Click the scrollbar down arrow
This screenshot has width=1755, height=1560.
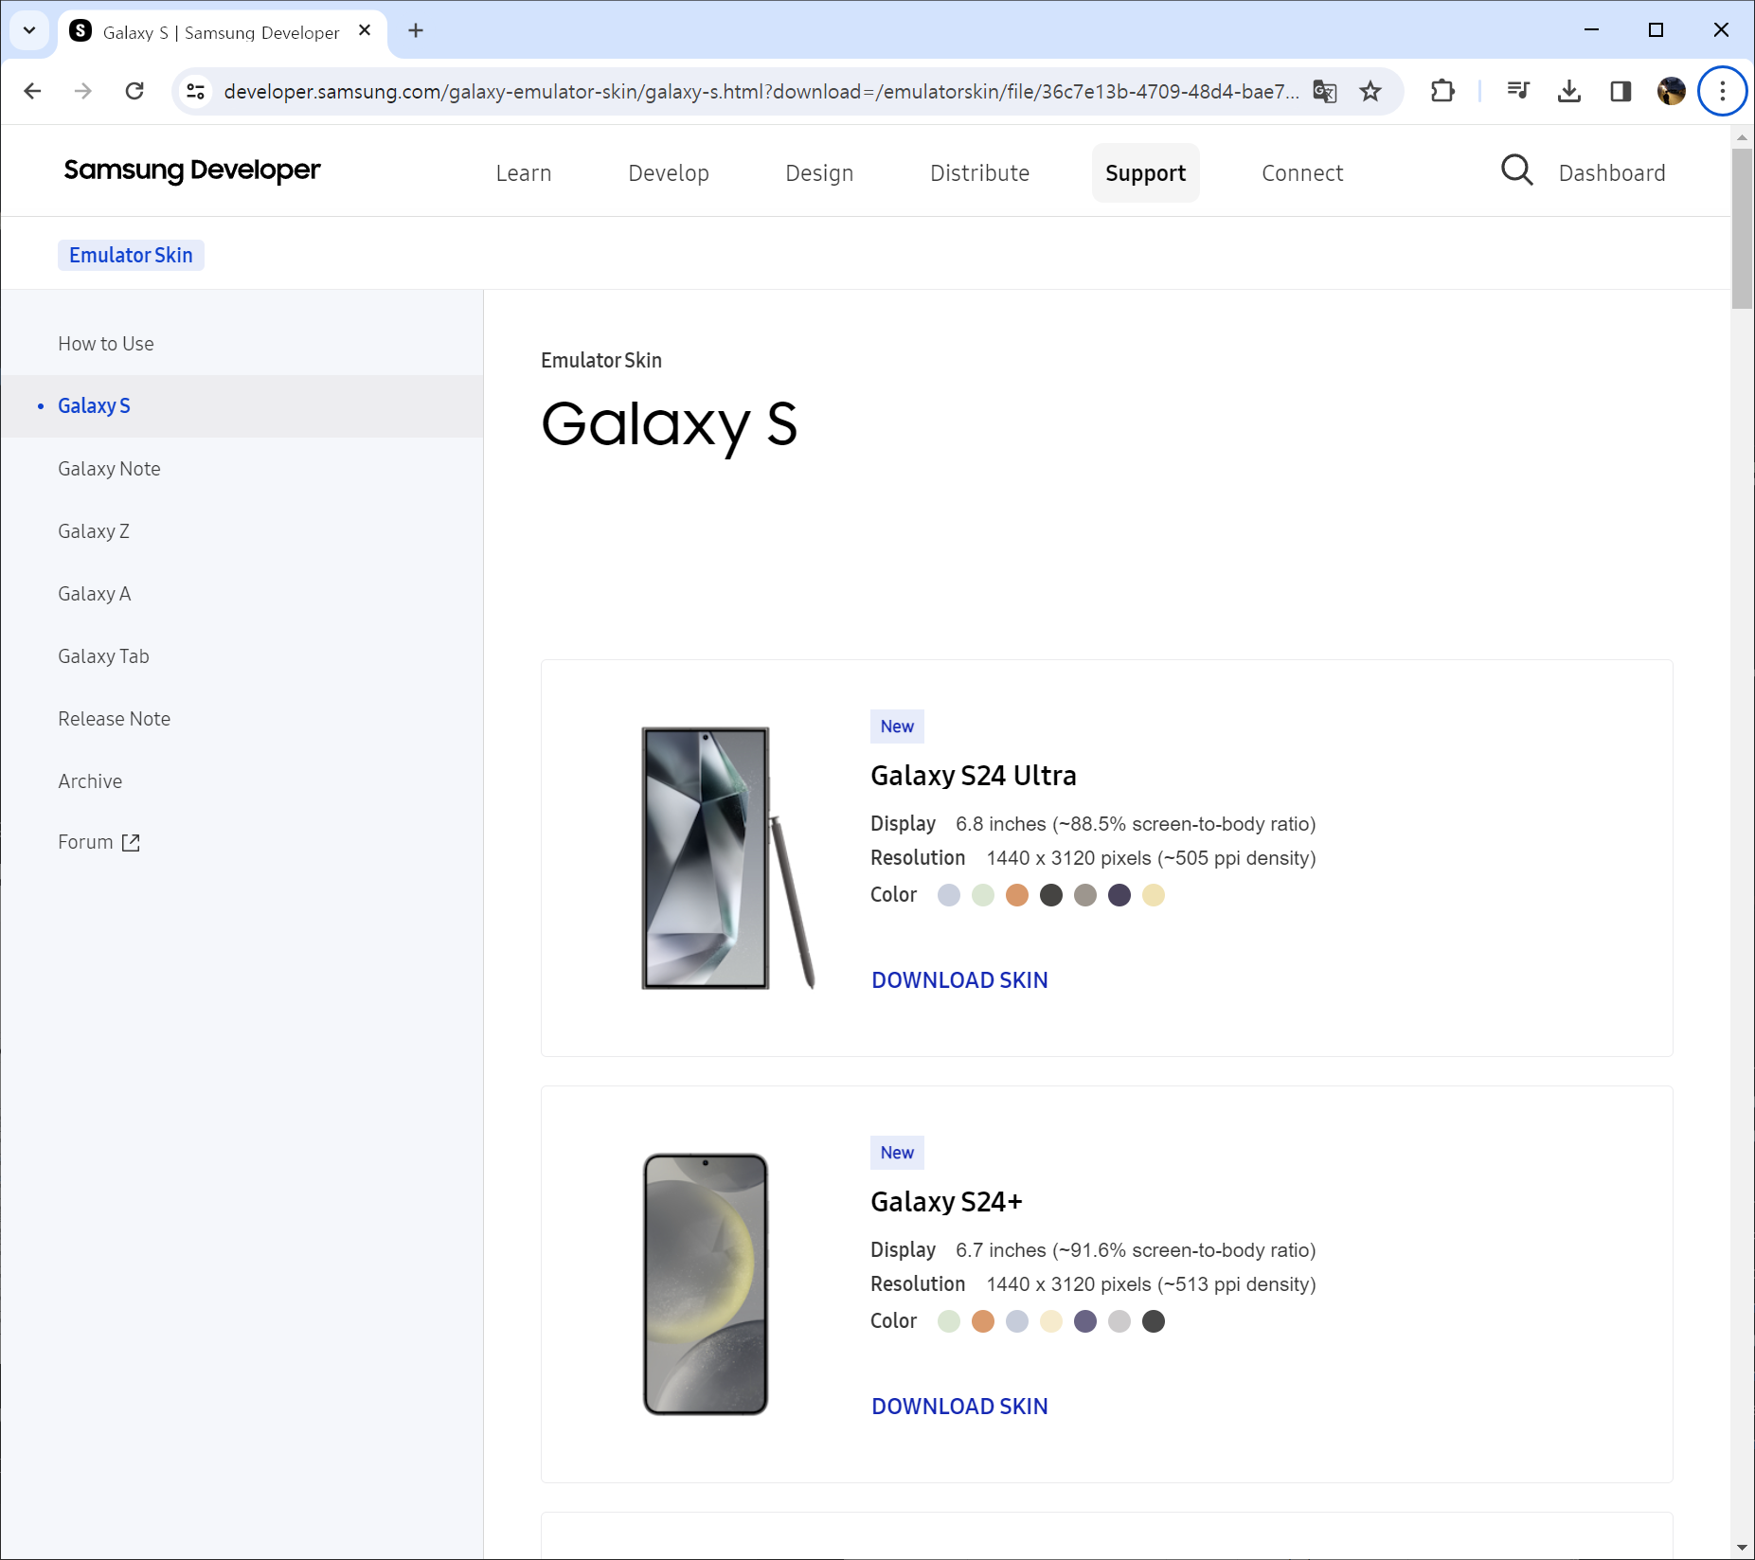click(1743, 1548)
